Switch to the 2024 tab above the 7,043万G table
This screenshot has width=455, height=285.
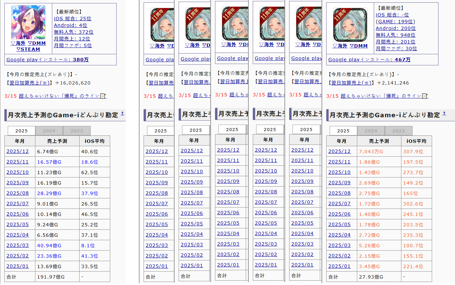pos(371,131)
